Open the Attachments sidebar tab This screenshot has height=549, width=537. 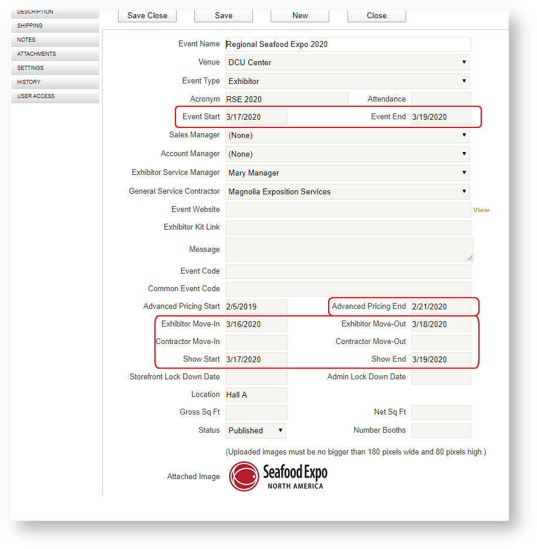pyautogui.click(x=55, y=54)
